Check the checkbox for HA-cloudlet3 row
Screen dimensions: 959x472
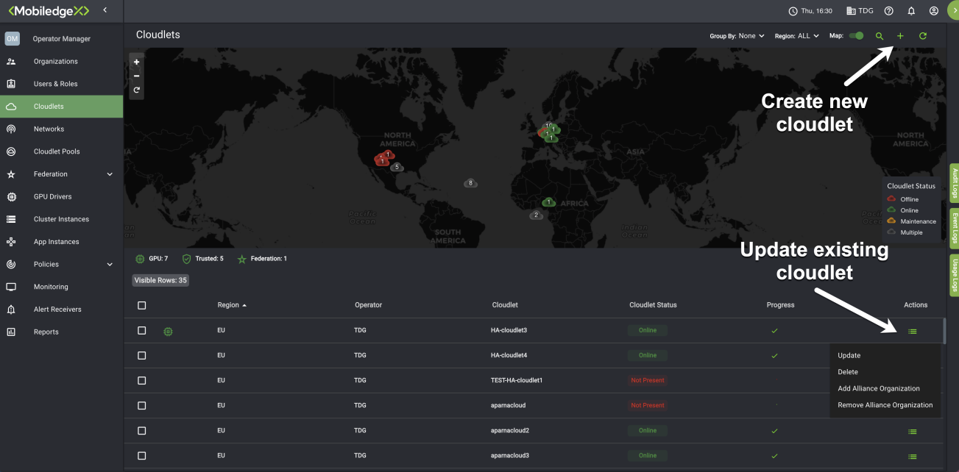[142, 331]
